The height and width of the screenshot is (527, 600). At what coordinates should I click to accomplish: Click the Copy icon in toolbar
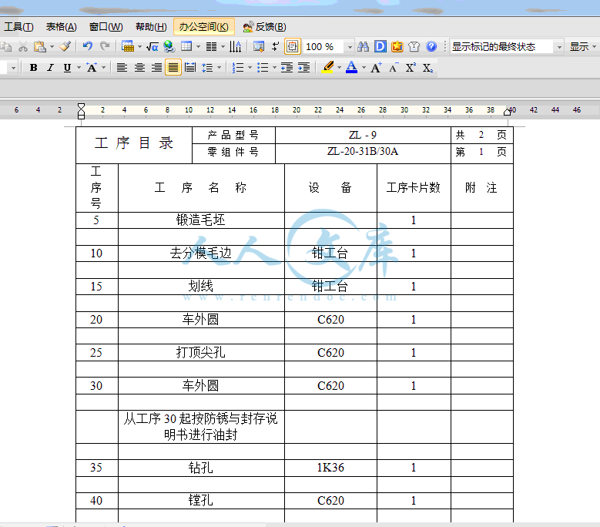click(x=5, y=47)
